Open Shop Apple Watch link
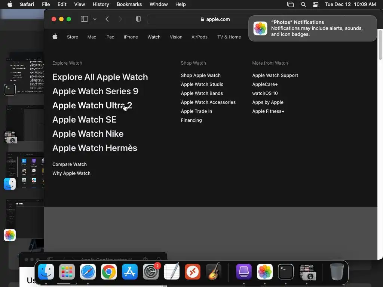The image size is (383, 287). (201, 75)
